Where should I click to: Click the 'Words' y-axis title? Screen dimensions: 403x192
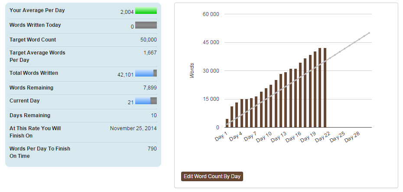click(192, 70)
